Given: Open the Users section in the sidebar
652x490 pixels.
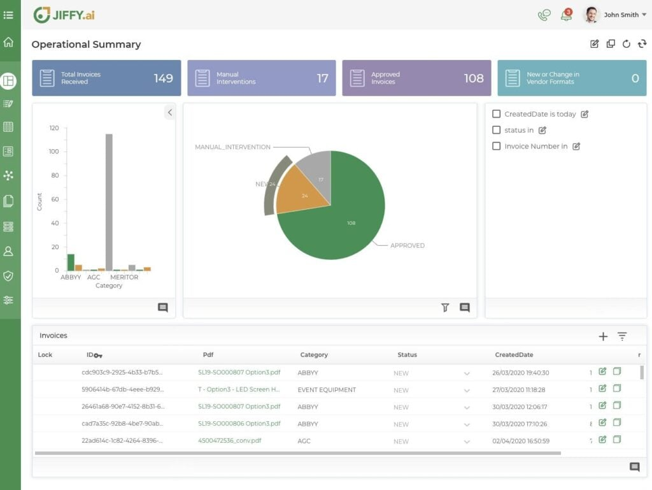Looking at the screenshot, I should click(x=9, y=251).
